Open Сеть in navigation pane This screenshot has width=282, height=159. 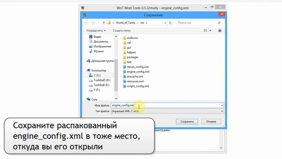pos(92,99)
